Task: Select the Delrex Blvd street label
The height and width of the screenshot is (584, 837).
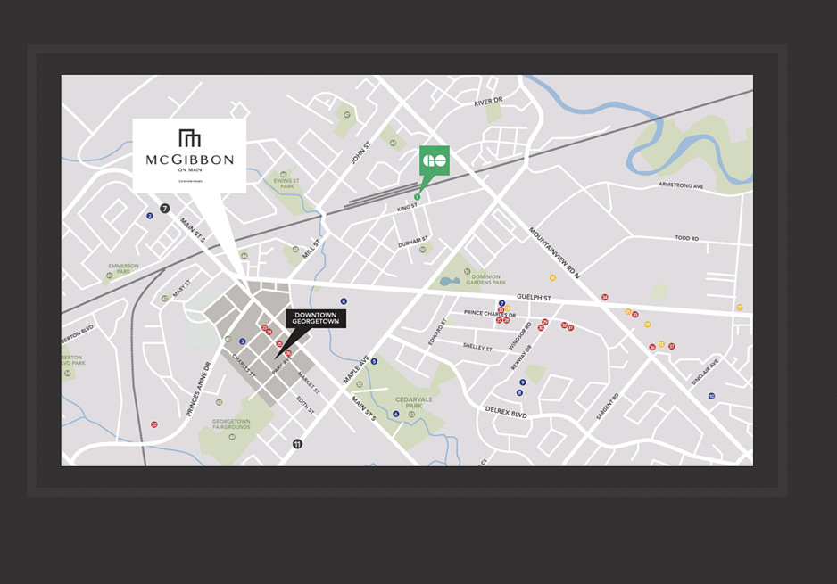Action: tap(506, 412)
